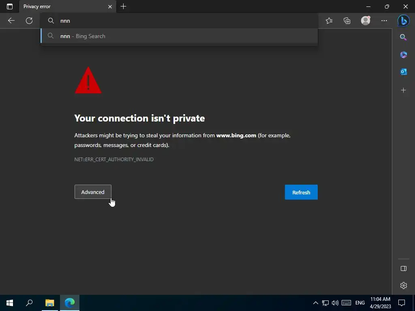Viewport: 415px width, 311px height.
Task: Click the network tray icon
Action: [325, 303]
